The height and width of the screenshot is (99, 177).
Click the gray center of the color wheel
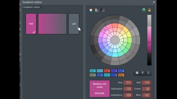(x=115, y=40)
